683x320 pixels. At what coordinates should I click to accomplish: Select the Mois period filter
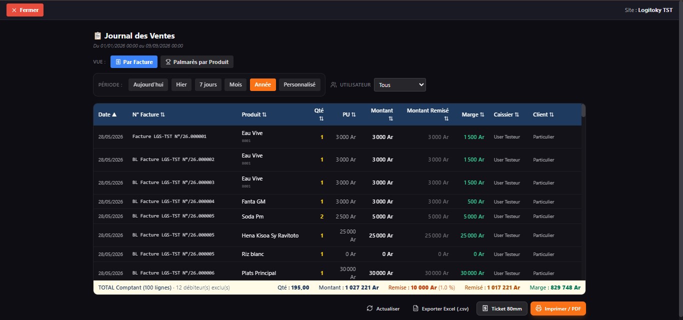(235, 85)
